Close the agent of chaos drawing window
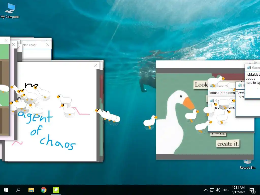 pos(96,65)
